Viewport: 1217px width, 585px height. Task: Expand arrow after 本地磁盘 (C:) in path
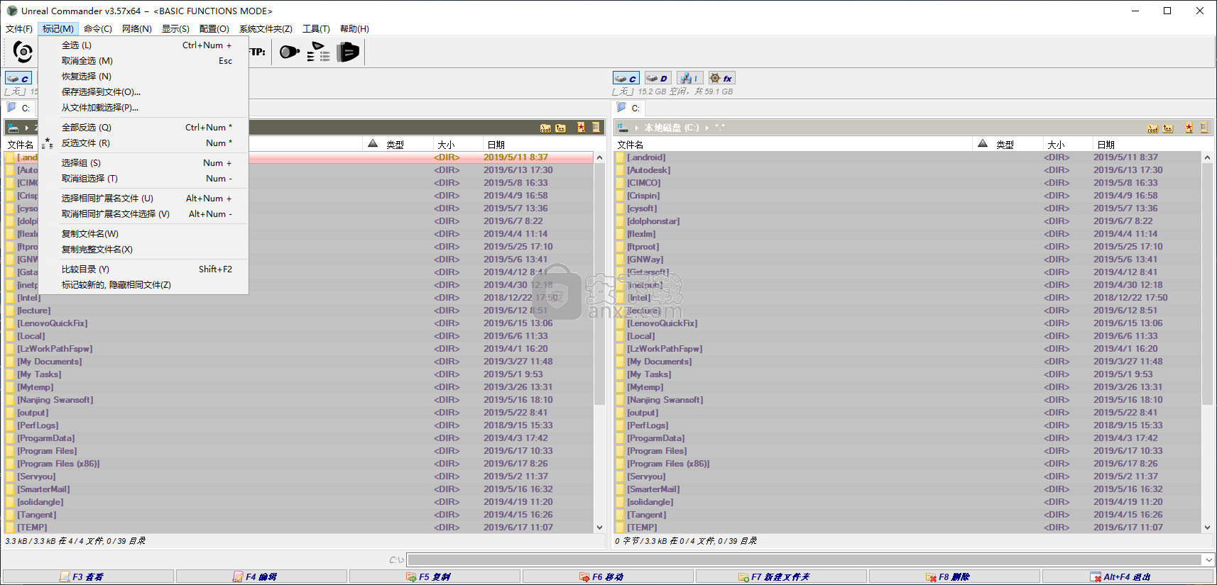pos(707,128)
